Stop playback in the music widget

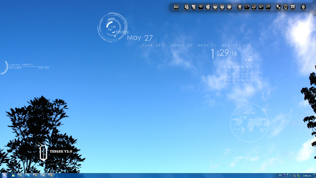17,68
